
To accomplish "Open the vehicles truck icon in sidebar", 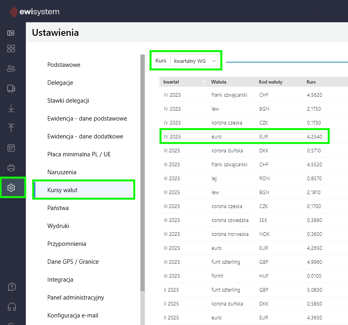I will point(11,88).
